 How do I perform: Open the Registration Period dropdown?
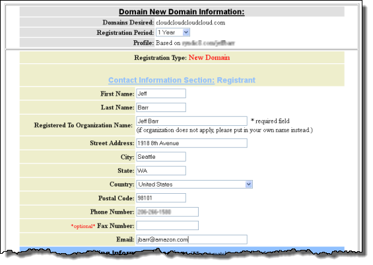[x=173, y=32]
